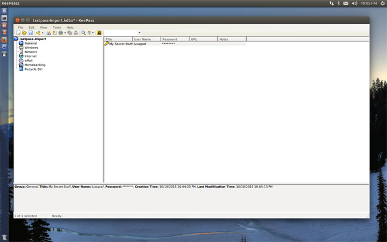Select the General group

click(x=30, y=43)
